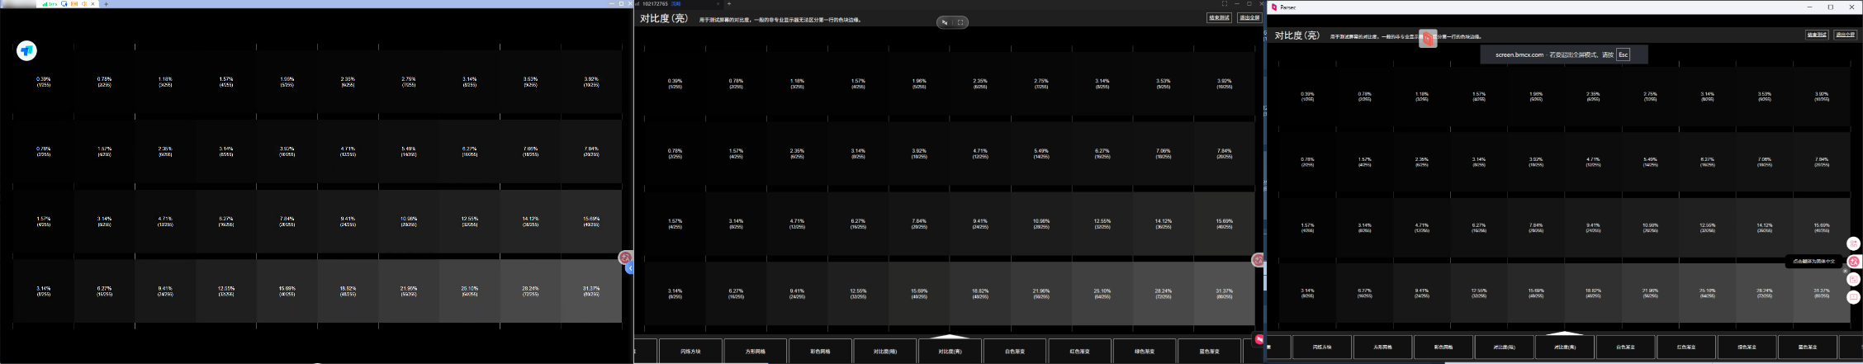Click the 对比度 (亮) heading in the middle window
Viewport: 1863px width, 364px height.
[x=664, y=18]
